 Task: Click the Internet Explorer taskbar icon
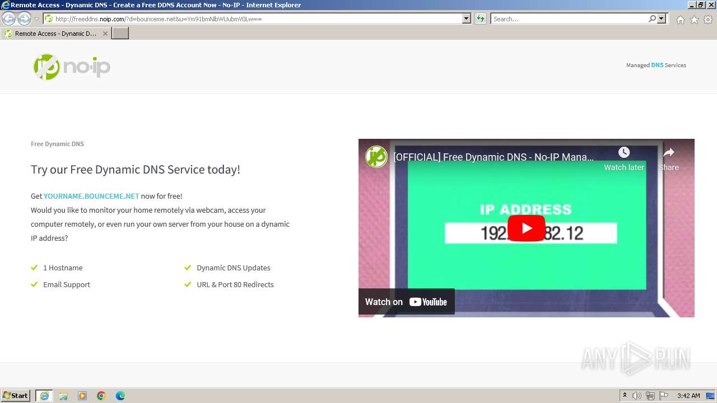coord(44,396)
